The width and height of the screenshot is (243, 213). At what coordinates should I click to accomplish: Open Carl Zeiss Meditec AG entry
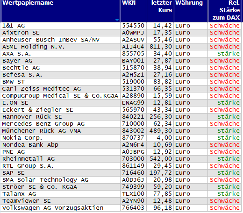tap(42, 89)
